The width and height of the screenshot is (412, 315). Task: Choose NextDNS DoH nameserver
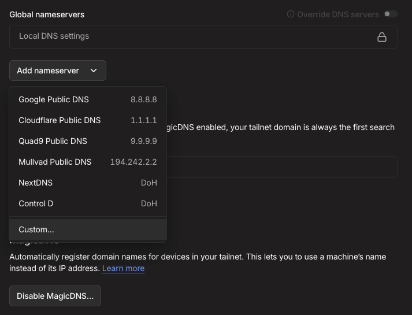pos(36,183)
